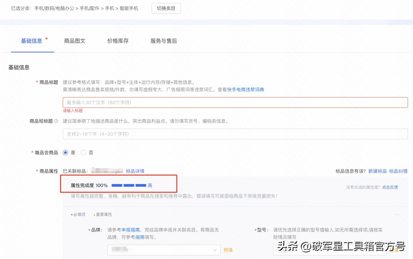
Task: Expand the brand selector chevron
Action: 215,250
